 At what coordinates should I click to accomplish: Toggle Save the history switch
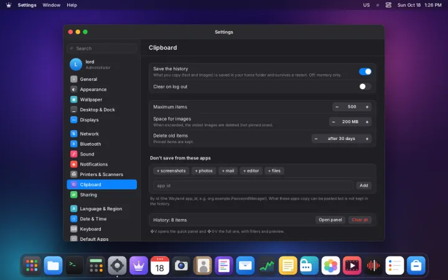click(365, 72)
